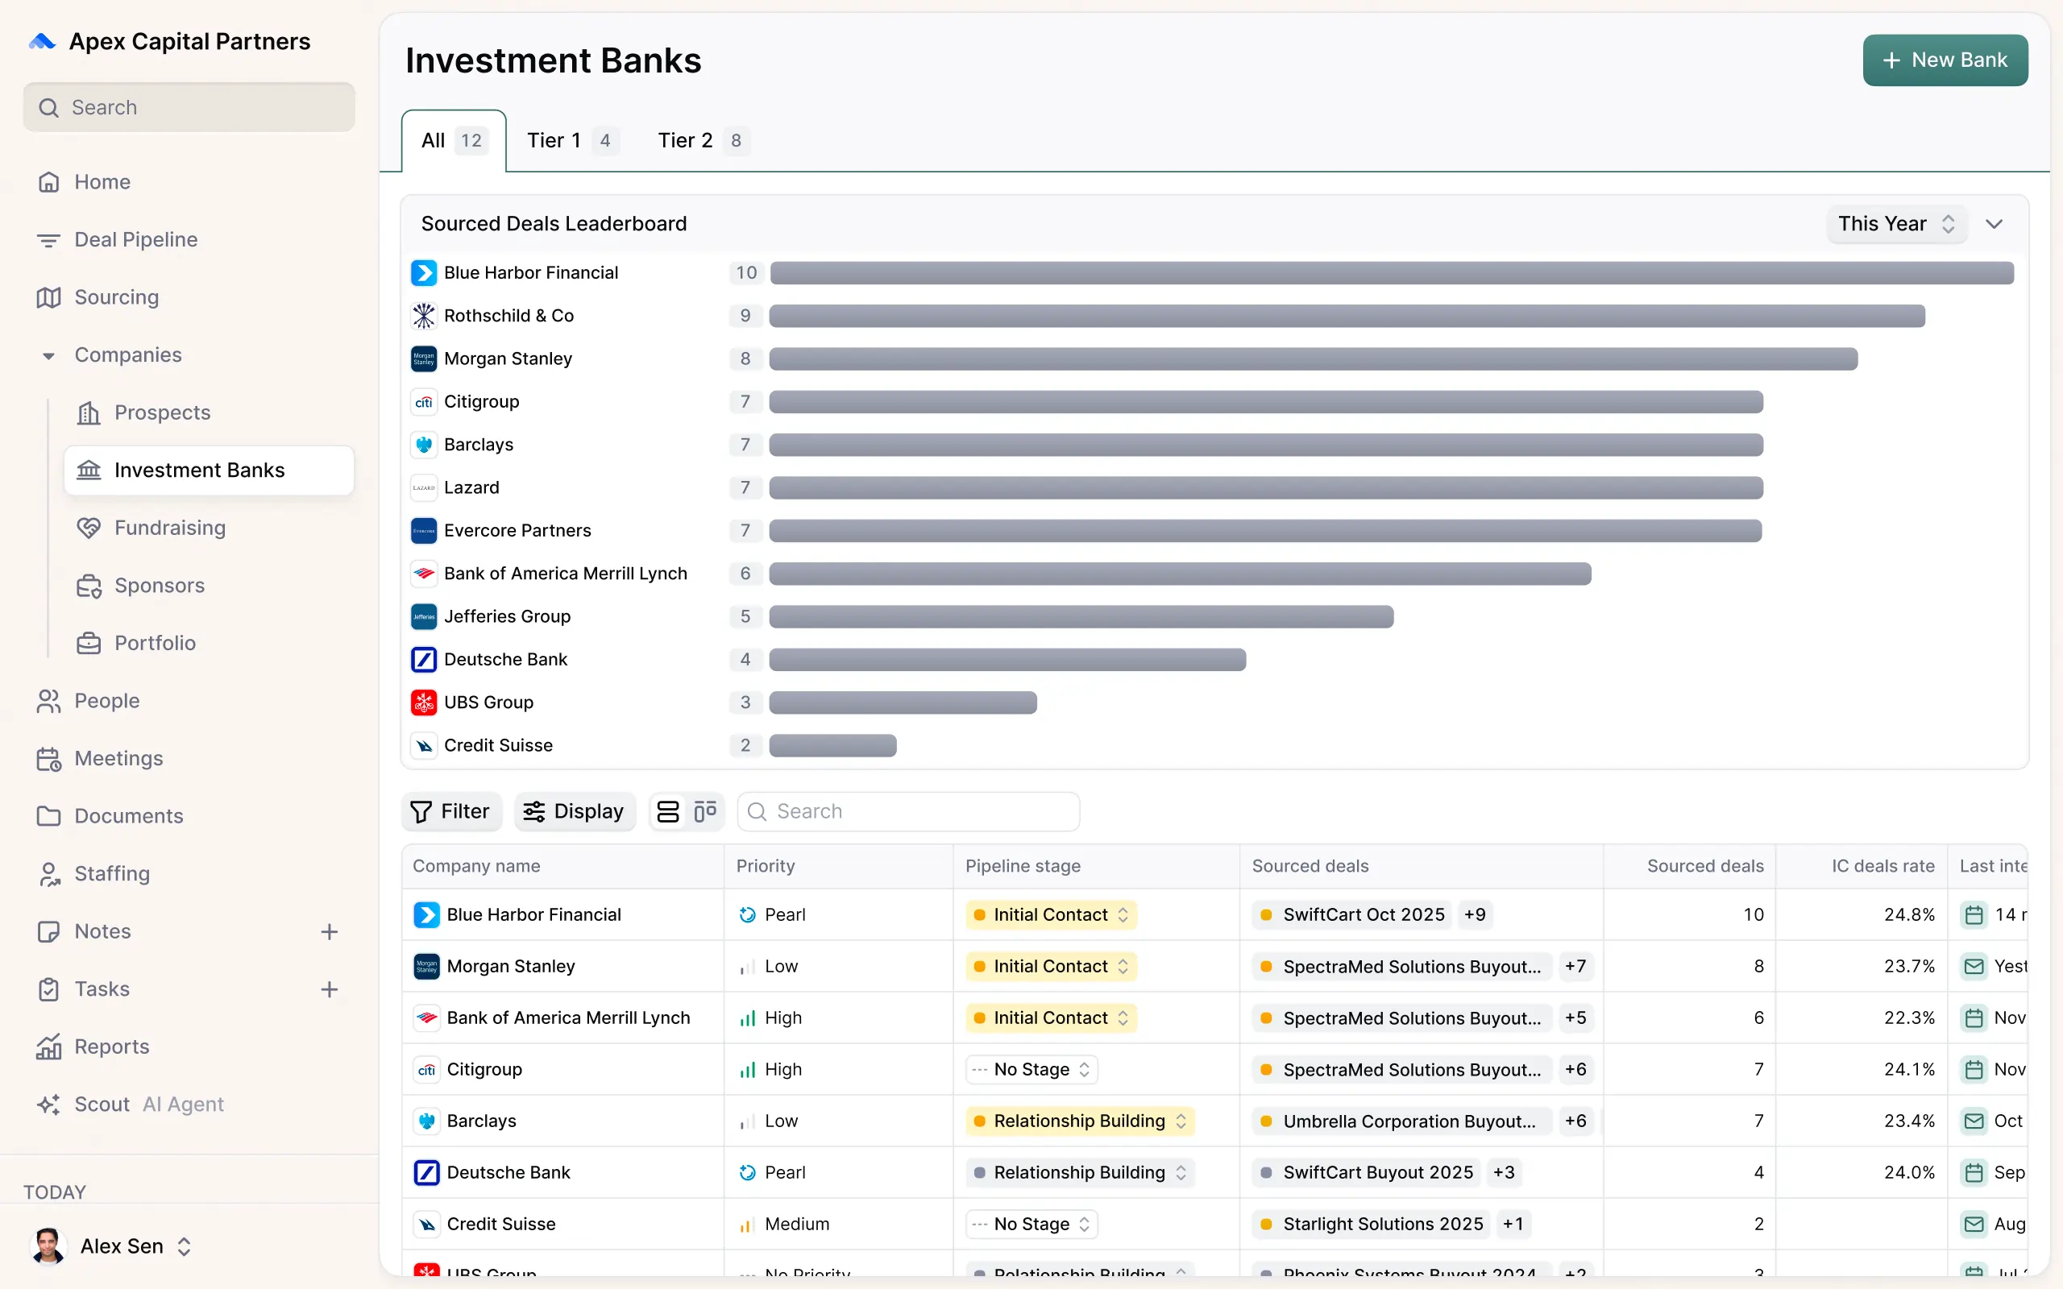The image size is (2063, 1289).
Task: Open the Documents folder icon
Action: point(48,816)
